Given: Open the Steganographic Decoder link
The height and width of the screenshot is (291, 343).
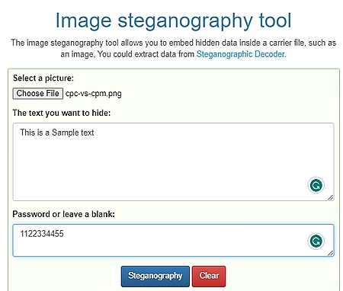Looking at the screenshot, I should point(240,54).
